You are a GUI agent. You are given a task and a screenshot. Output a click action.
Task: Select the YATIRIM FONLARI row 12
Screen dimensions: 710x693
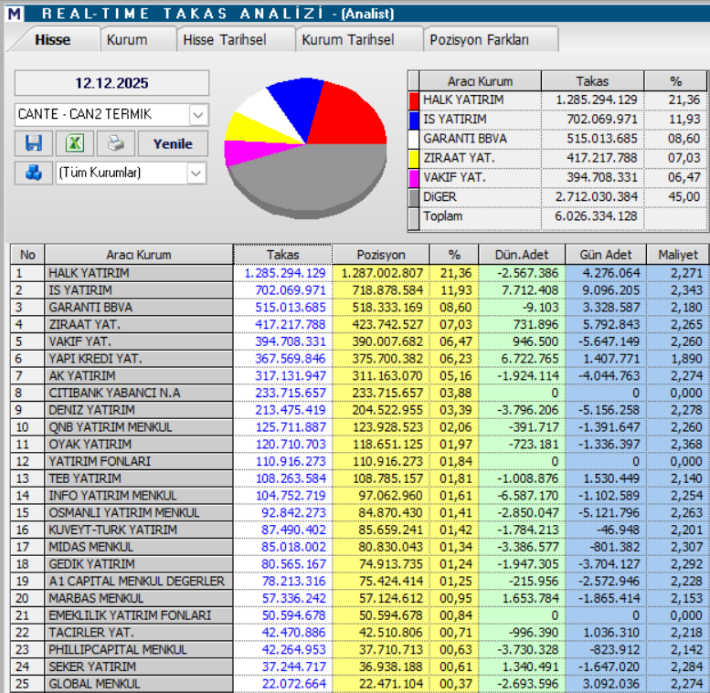[x=360, y=461]
